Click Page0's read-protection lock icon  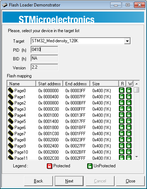[121, 90]
